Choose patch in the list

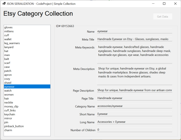[27, 71]
